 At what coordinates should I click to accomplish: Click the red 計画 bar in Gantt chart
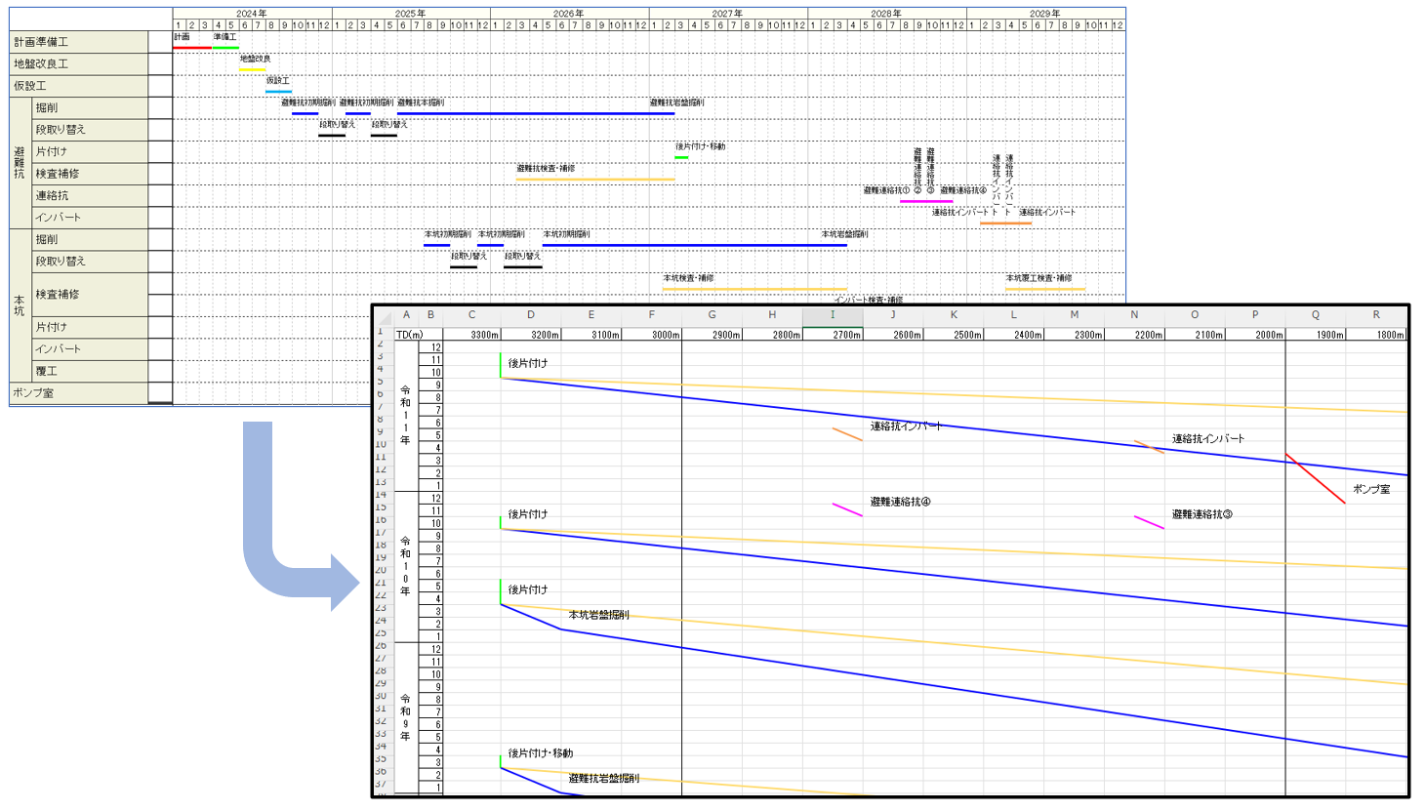click(191, 47)
